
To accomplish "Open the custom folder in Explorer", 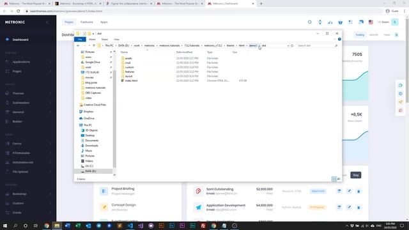I will click(x=129, y=67).
